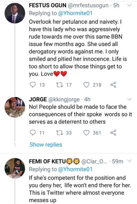
Task: Expand options chevron on Festus Ogun's tweet
Action: (x=129, y=5)
